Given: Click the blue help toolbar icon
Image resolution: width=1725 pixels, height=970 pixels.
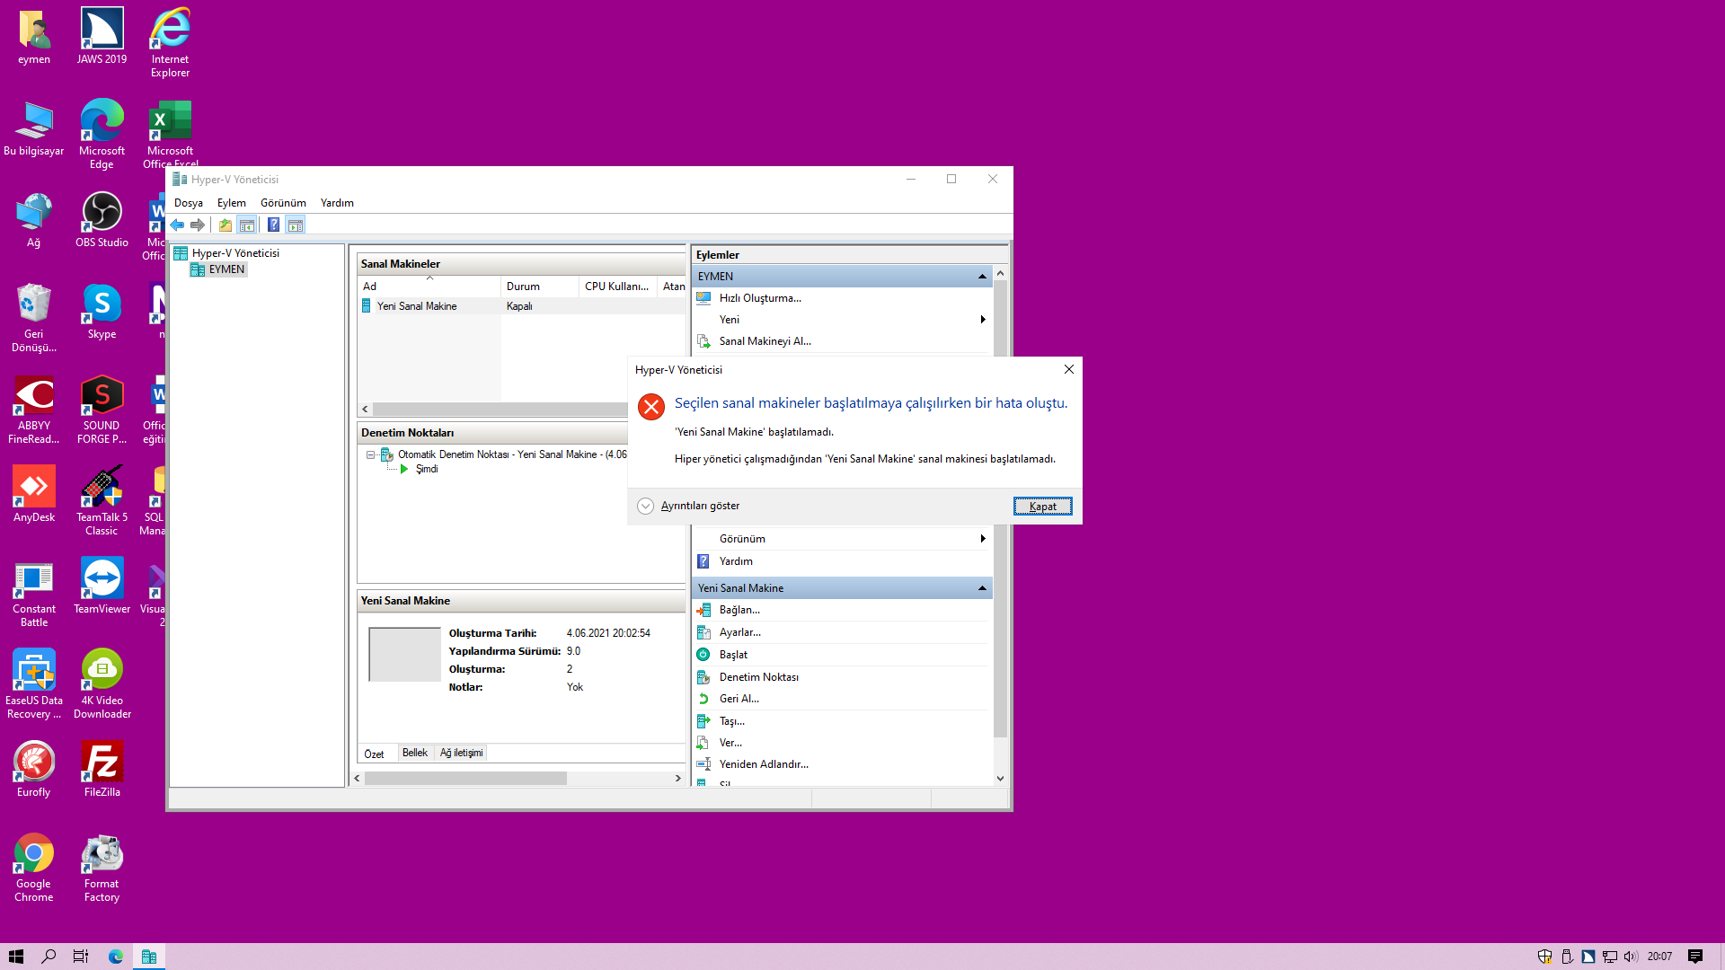Looking at the screenshot, I should coord(273,225).
